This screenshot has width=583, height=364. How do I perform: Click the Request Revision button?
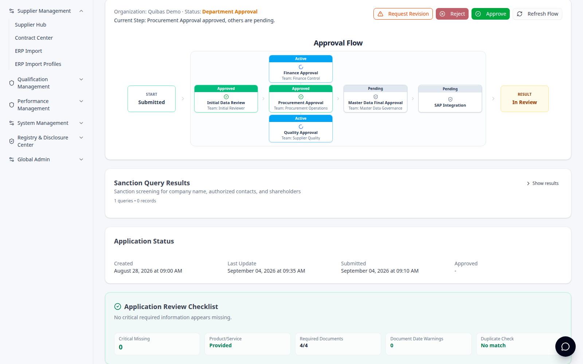[x=403, y=14]
